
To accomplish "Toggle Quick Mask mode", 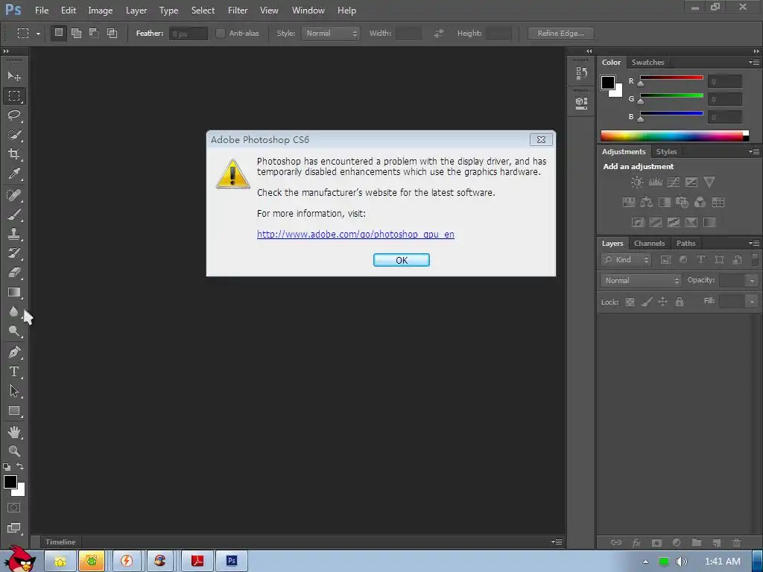I will pyautogui.click(x=13, y=508).
